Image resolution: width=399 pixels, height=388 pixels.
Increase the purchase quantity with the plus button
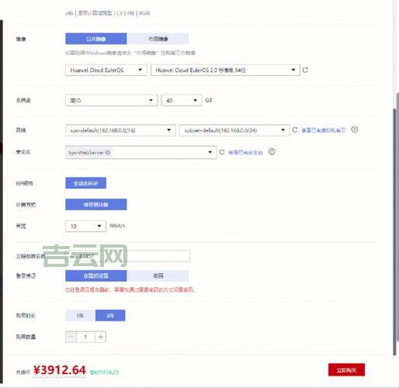(101, 337)
